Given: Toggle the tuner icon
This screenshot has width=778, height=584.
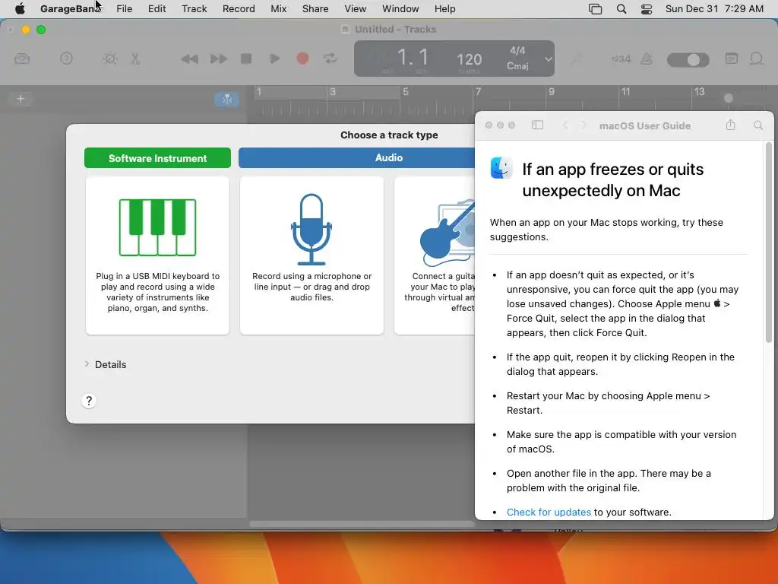Looking at the screenshot, I should [576, 59].
